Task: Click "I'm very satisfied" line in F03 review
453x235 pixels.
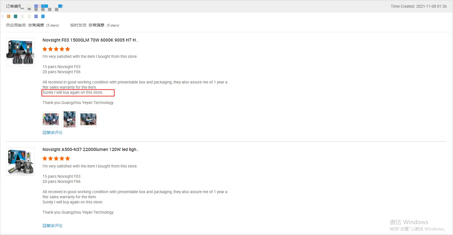Action: pyautogui.click(x=90, y=57)
